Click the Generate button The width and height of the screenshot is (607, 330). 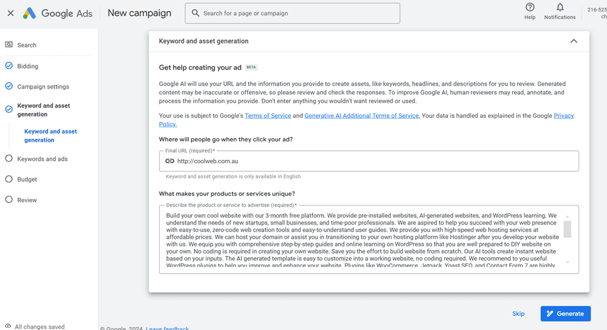click(x=565, y=314)
